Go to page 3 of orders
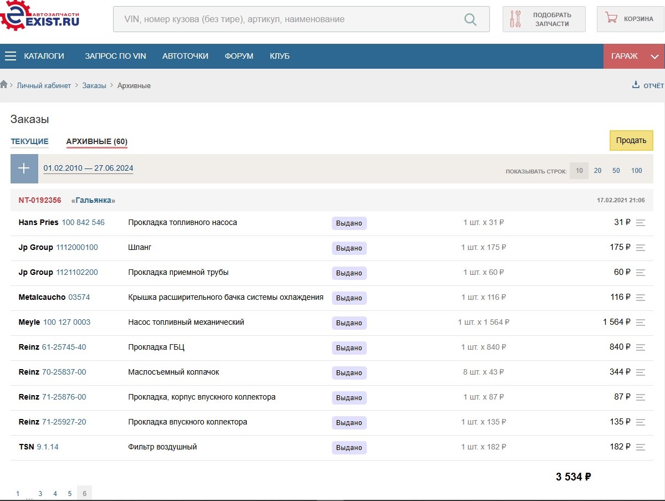 tap(40, 493)
